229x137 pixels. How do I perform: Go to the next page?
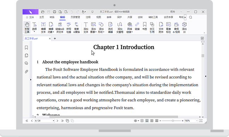pyautogui.click(x=58, y=121)
